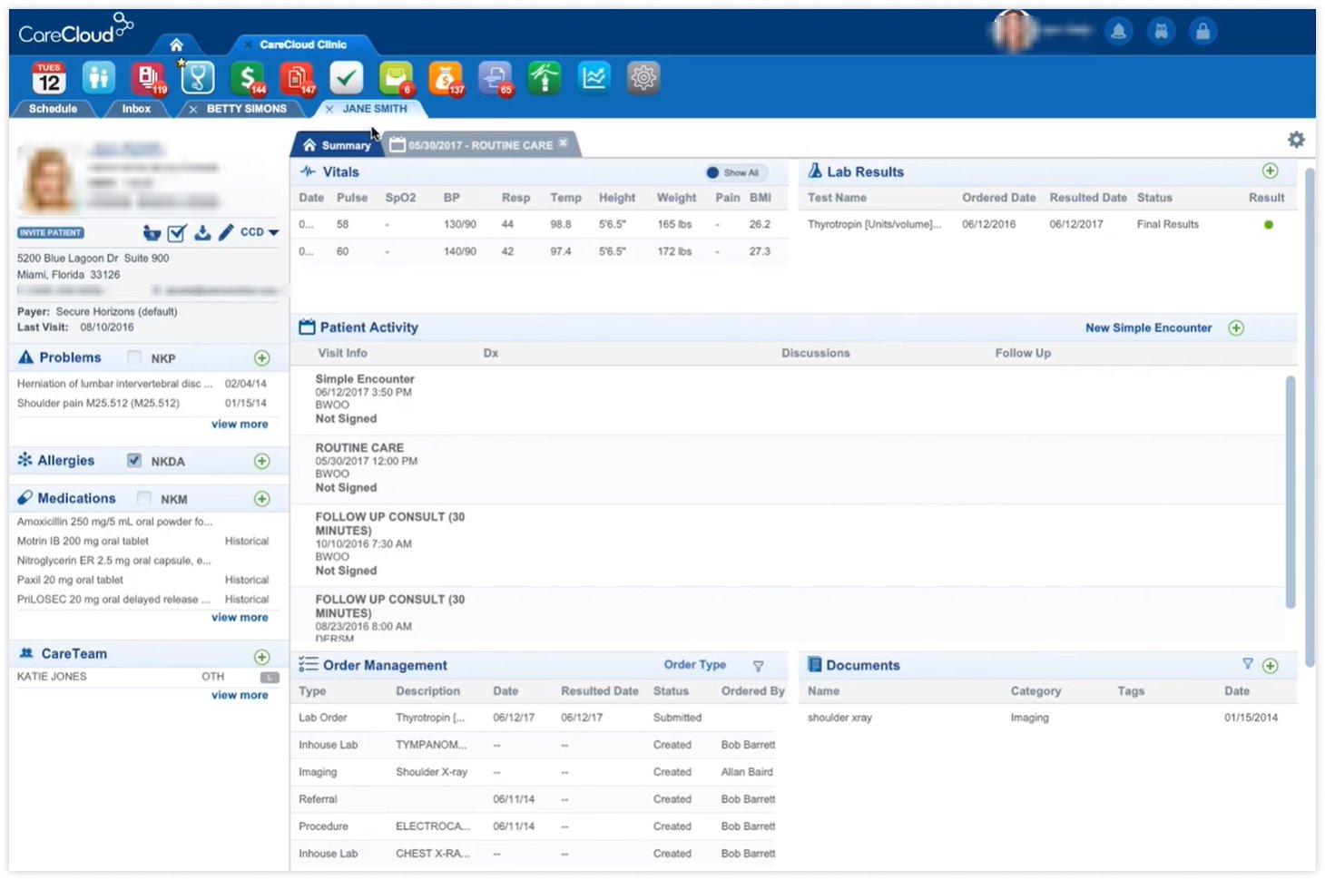Expand the Show All vitals toggle
This screenshot has height=880, width=1325.
(734, 172)
